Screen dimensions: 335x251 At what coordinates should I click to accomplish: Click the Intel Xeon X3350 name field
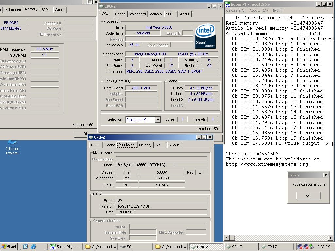159,27
